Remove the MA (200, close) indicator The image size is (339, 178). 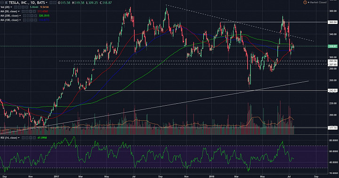36,16
